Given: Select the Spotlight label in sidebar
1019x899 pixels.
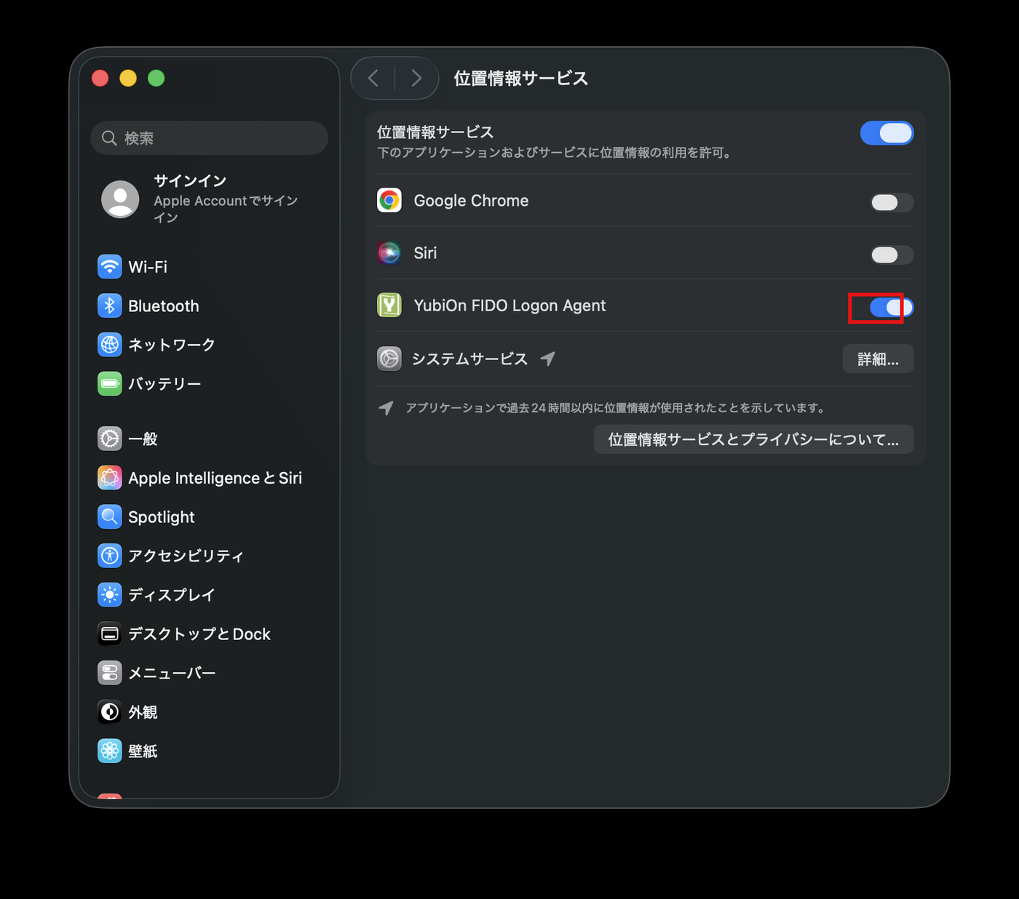Looking at the screenshot, I should [162, 517].
